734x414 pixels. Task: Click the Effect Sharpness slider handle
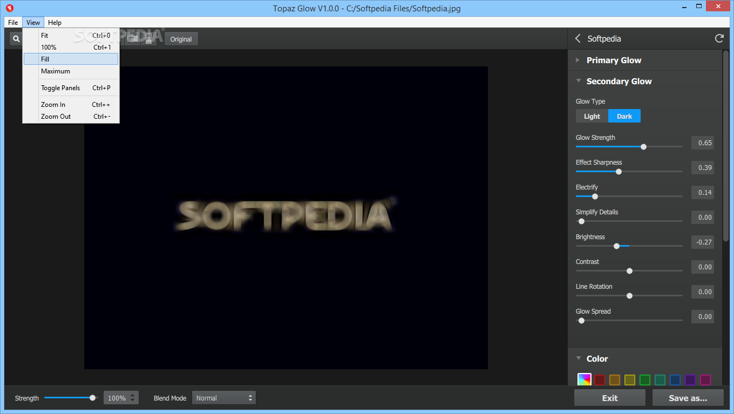(619, 172)
